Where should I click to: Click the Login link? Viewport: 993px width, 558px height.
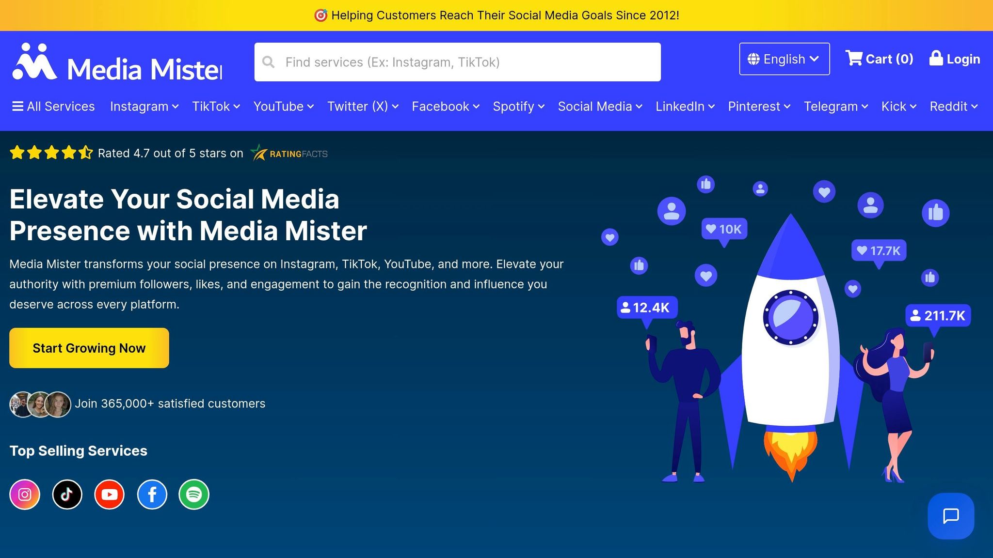[955, 59]
